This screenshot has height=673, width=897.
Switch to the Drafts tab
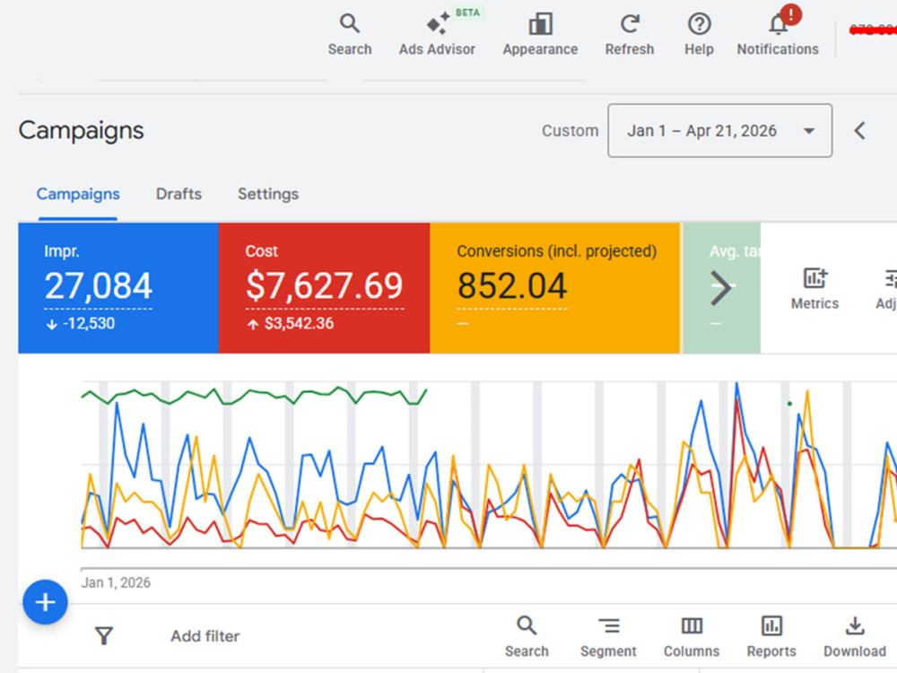(x=179, y=194)
